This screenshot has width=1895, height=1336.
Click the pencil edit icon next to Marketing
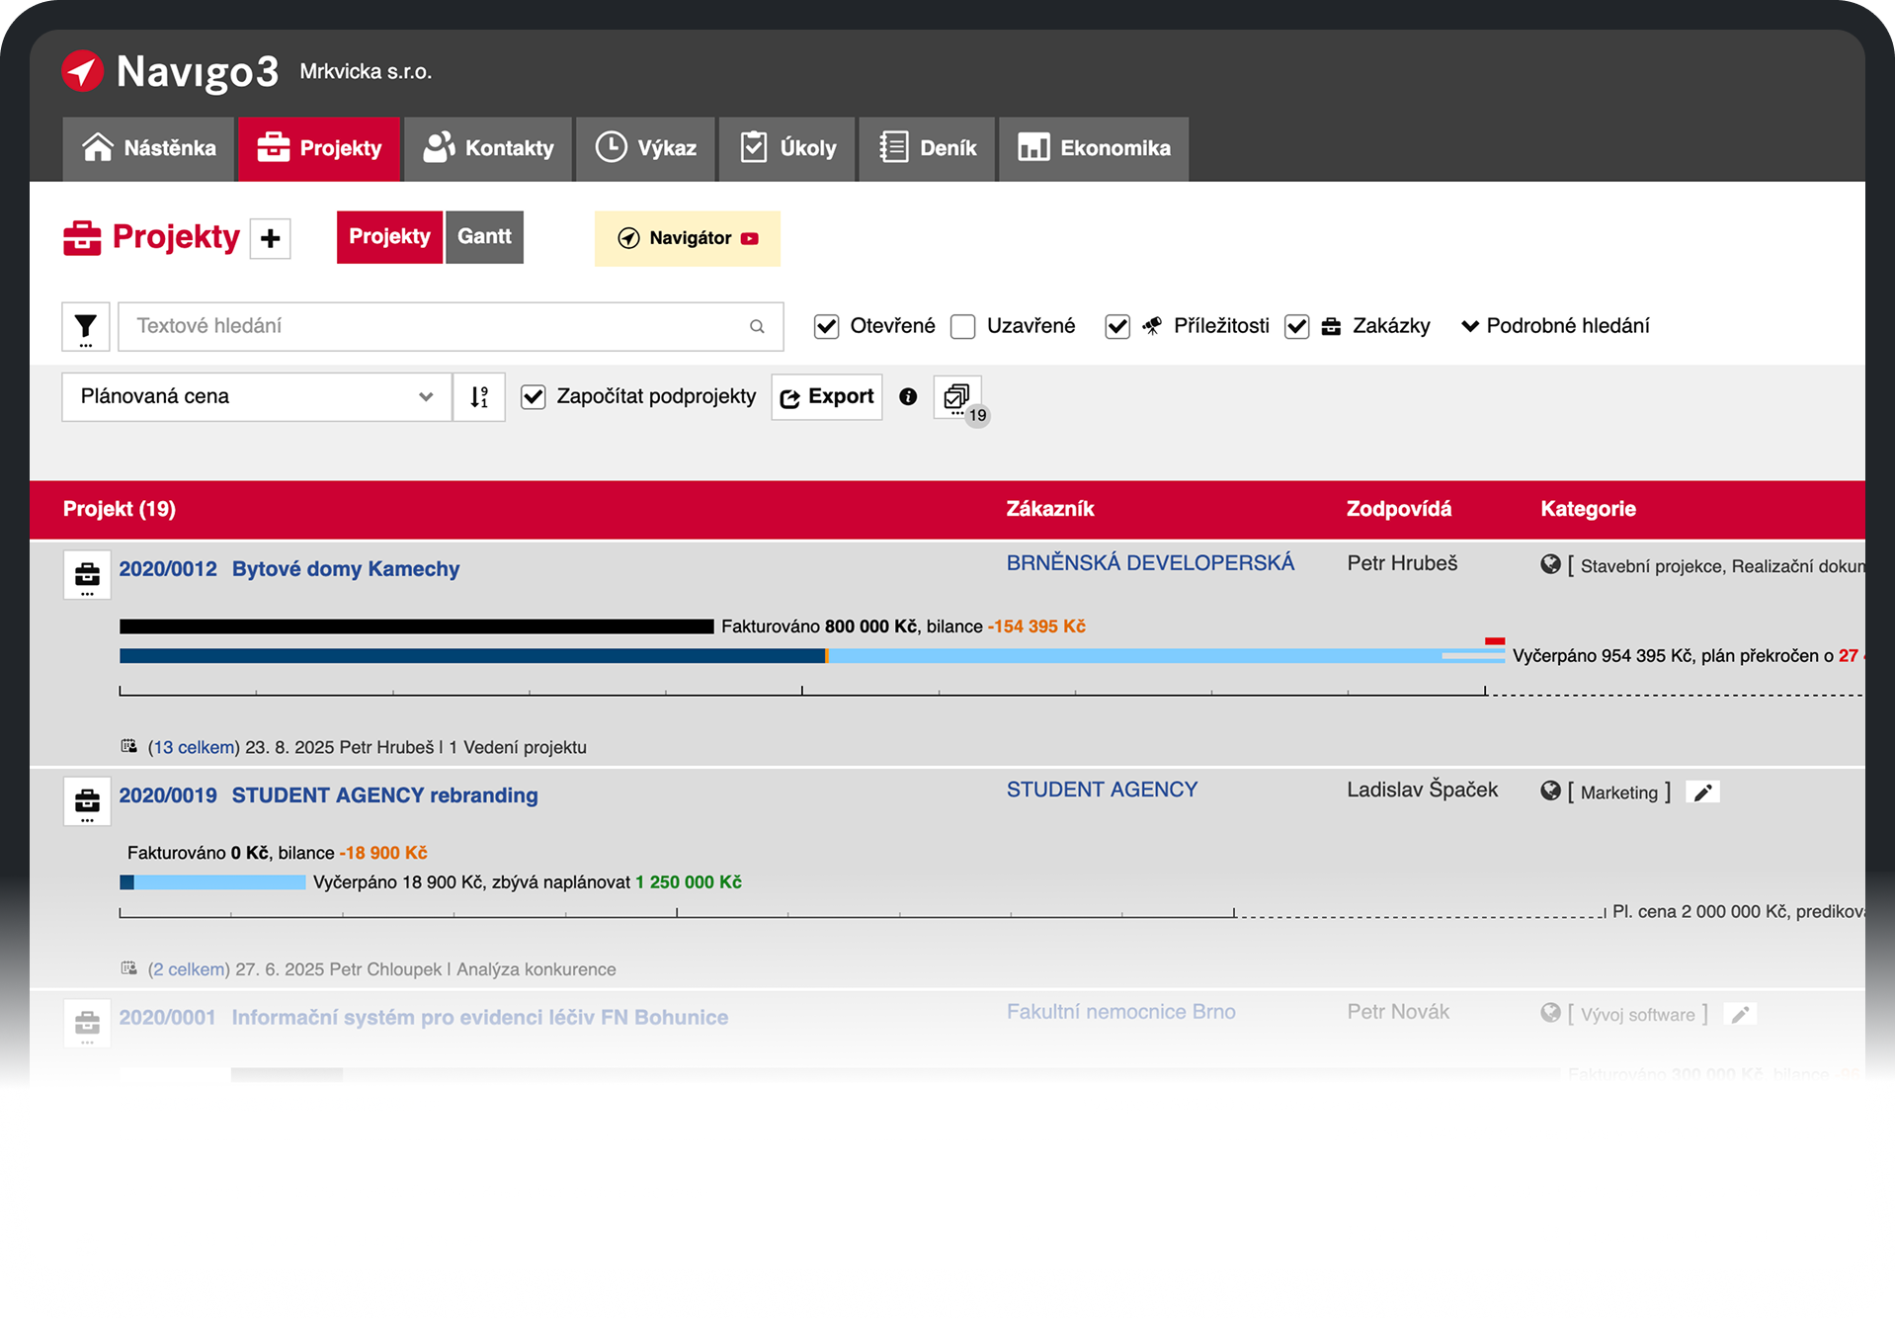click(x=1703, y=793)
